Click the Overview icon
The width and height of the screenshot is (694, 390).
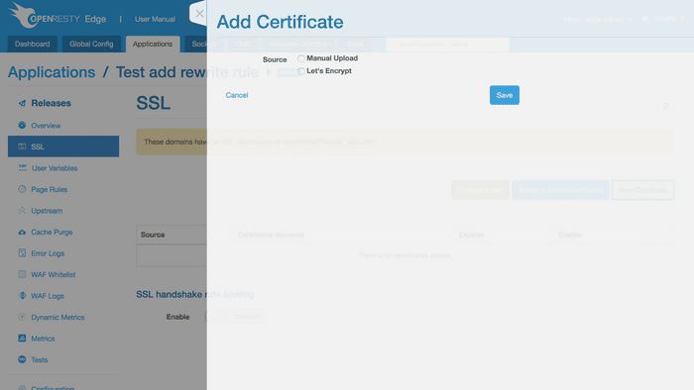(22, 125)
